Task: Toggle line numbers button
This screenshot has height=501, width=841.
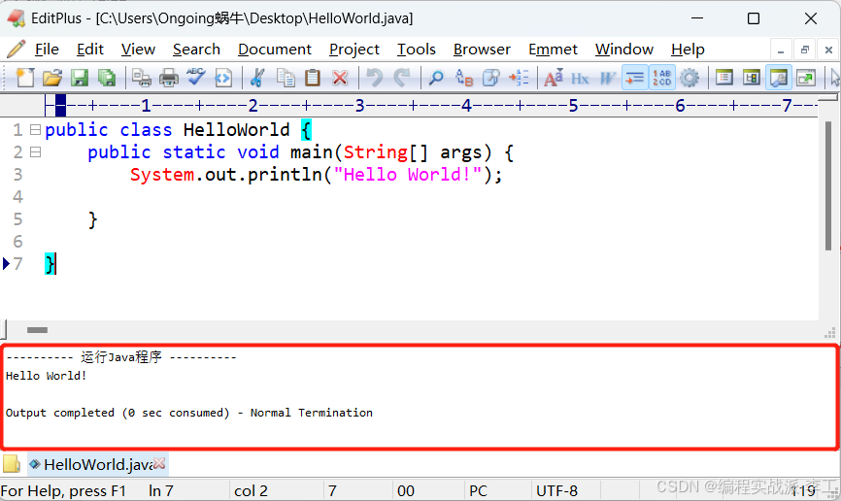Action: pos(662,78)
